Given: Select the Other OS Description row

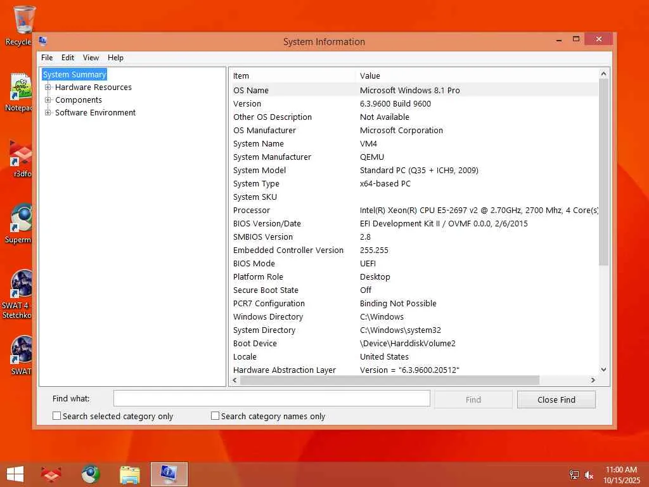Looking at the screenshot, I should click(x=414, y=117).
